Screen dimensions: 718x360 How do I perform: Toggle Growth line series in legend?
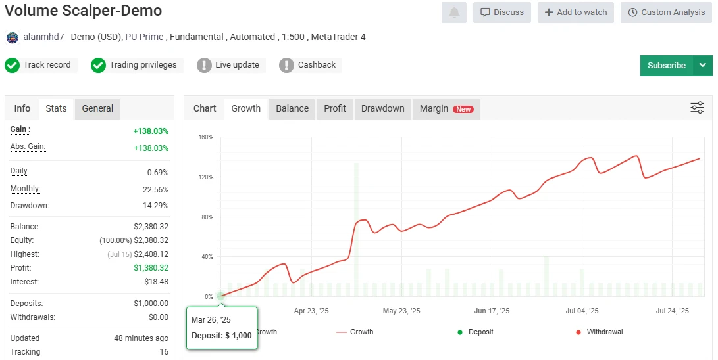coord(355,332)
